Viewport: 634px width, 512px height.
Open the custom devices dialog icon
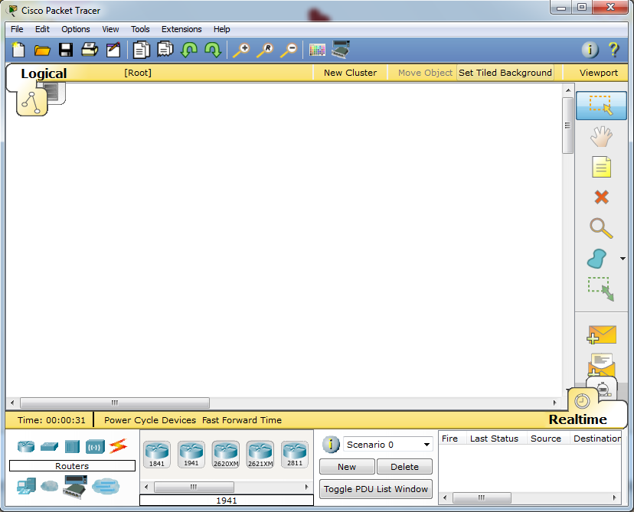coord(341,49)
